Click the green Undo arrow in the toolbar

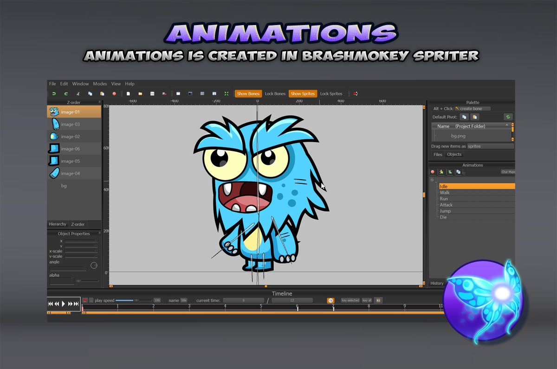54,94
